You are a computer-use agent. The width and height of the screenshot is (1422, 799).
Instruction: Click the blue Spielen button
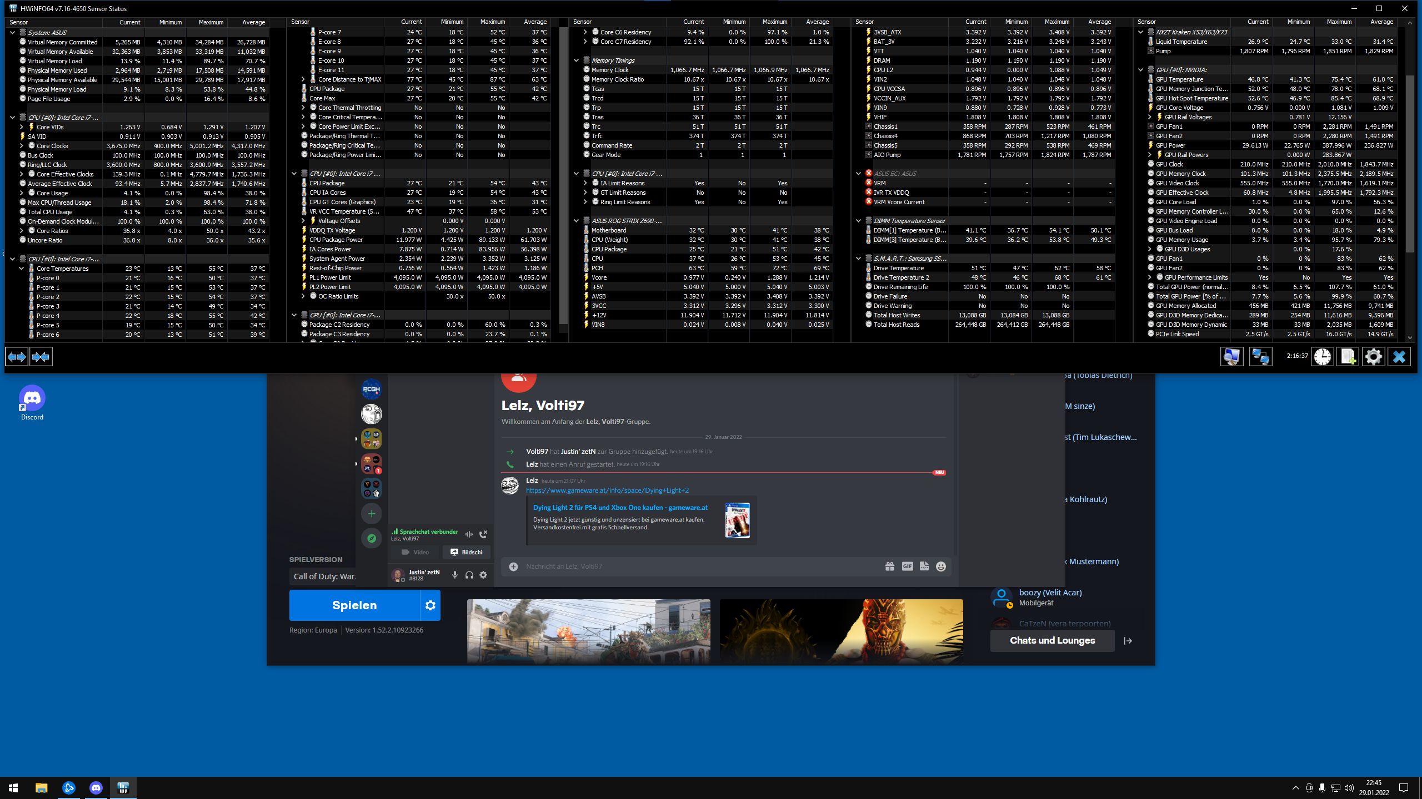(354, 605)
